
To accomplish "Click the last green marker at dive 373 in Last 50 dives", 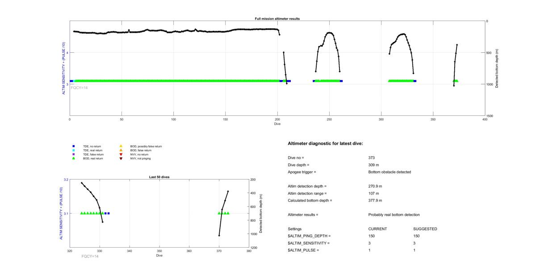I will coord(228,213).
